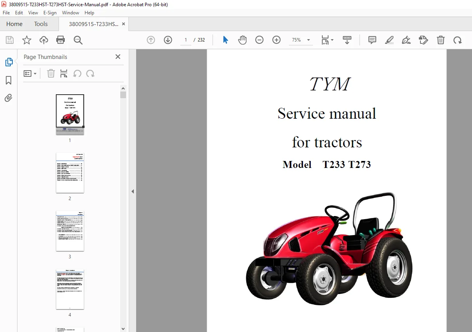Add a comment with the speech bubble icon
The image size is (472, 332).
372,40
